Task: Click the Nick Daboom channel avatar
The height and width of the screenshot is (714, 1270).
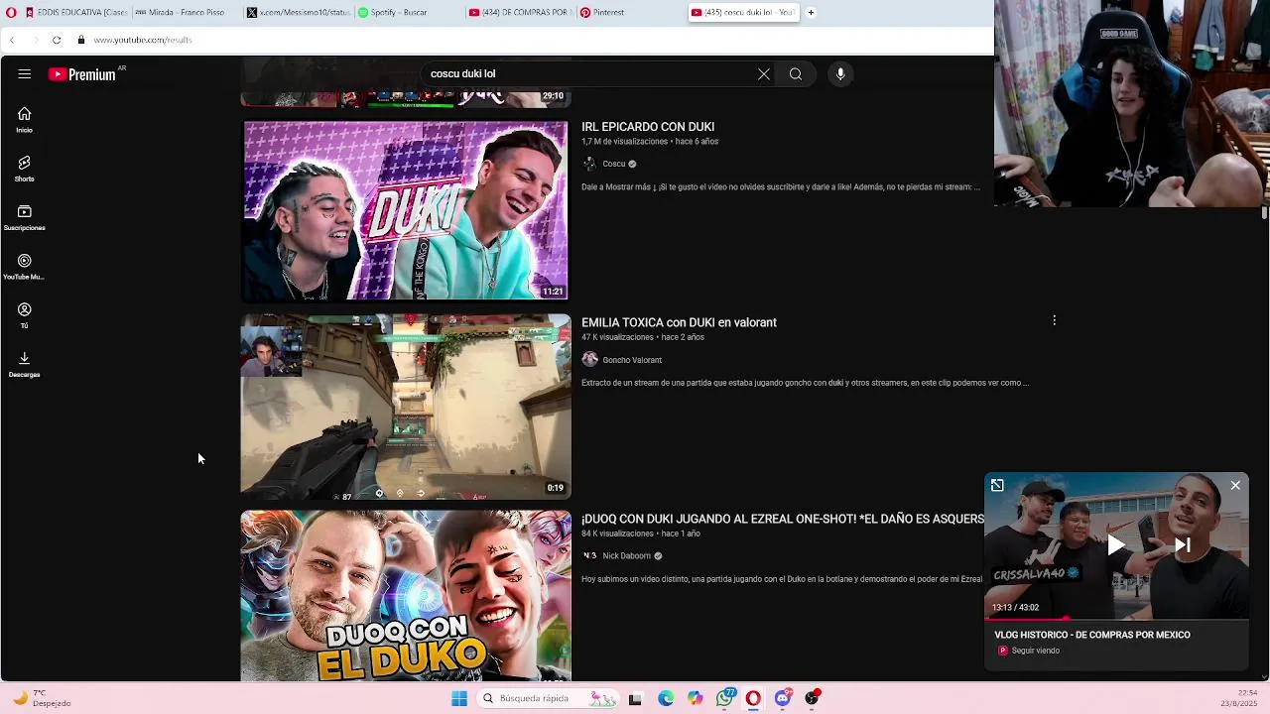Action: click(589, 556)
